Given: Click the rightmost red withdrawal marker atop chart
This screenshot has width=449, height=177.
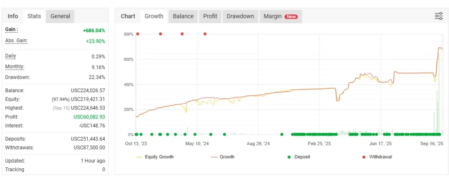Looking at the screenshot, I should point(205,34).
